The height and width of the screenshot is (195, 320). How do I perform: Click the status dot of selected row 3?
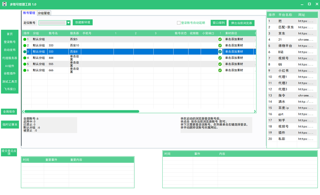coord(25,52)
